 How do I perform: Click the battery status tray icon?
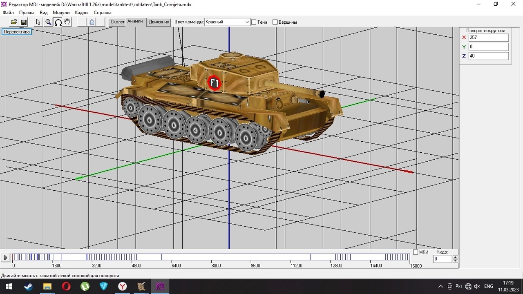coord(459,286)
